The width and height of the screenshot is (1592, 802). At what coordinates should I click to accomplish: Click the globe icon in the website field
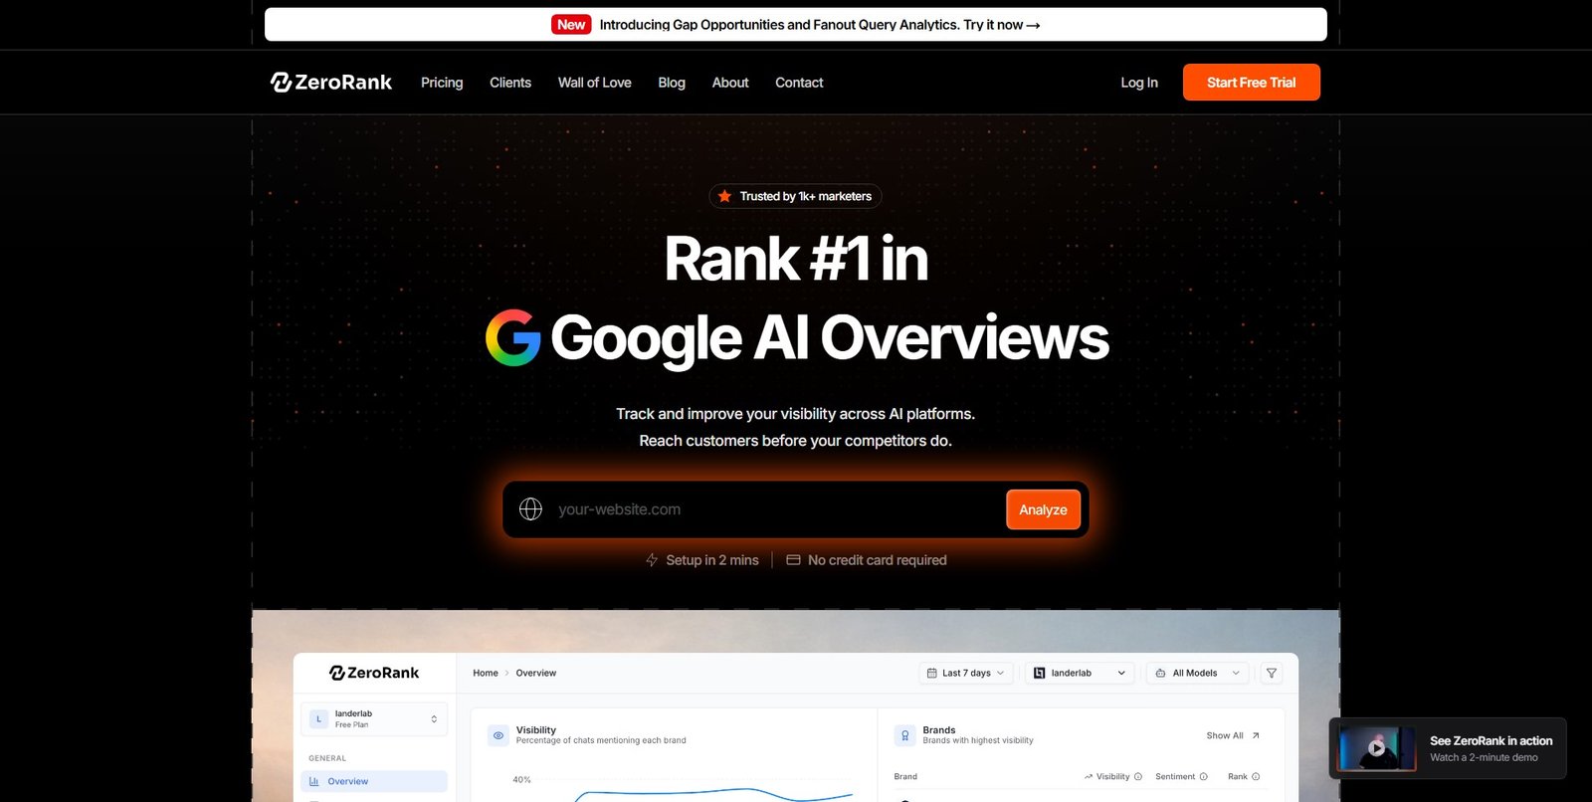530,509
